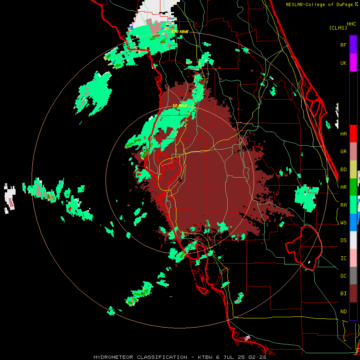Click the 'NEXLAB-College of DuPage' credit text
The height and width of the screenshot is (360, 360).
[x=319, y=4]
